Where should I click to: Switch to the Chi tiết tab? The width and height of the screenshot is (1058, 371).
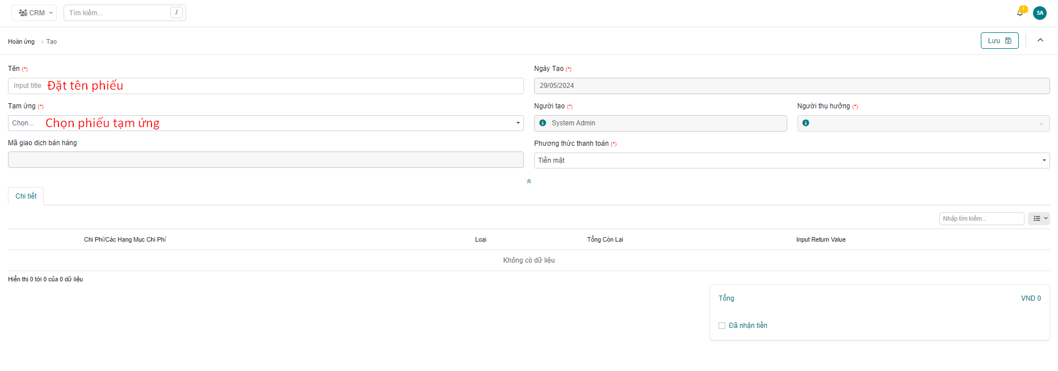[26, 196]
